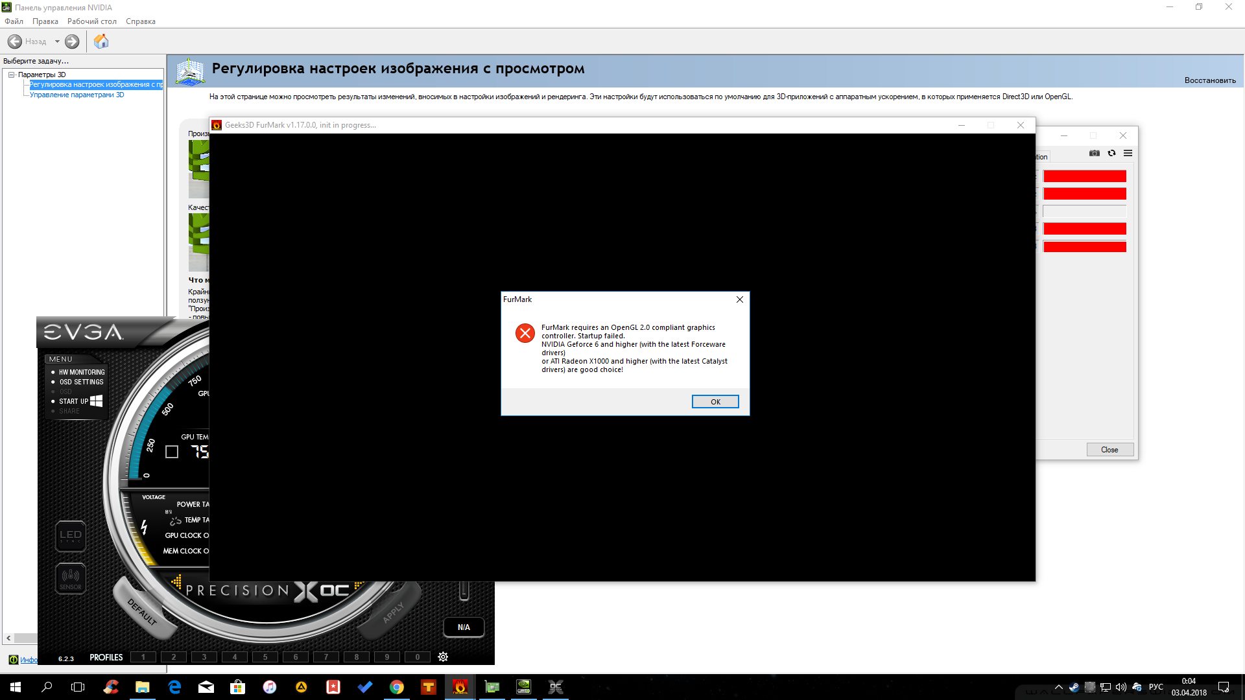Switch to EVGA Precision XOC taskbar icon
This screenshot has height=700, width=1245.
(x=556, y=687)
